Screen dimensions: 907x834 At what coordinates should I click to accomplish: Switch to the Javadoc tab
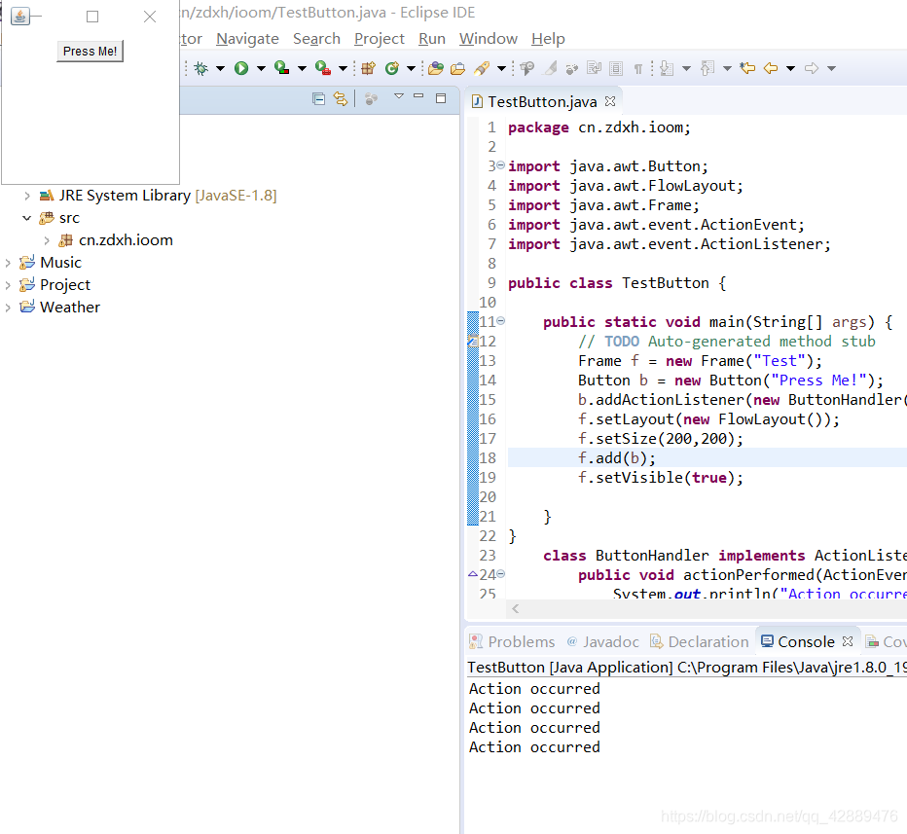point(602,641)
